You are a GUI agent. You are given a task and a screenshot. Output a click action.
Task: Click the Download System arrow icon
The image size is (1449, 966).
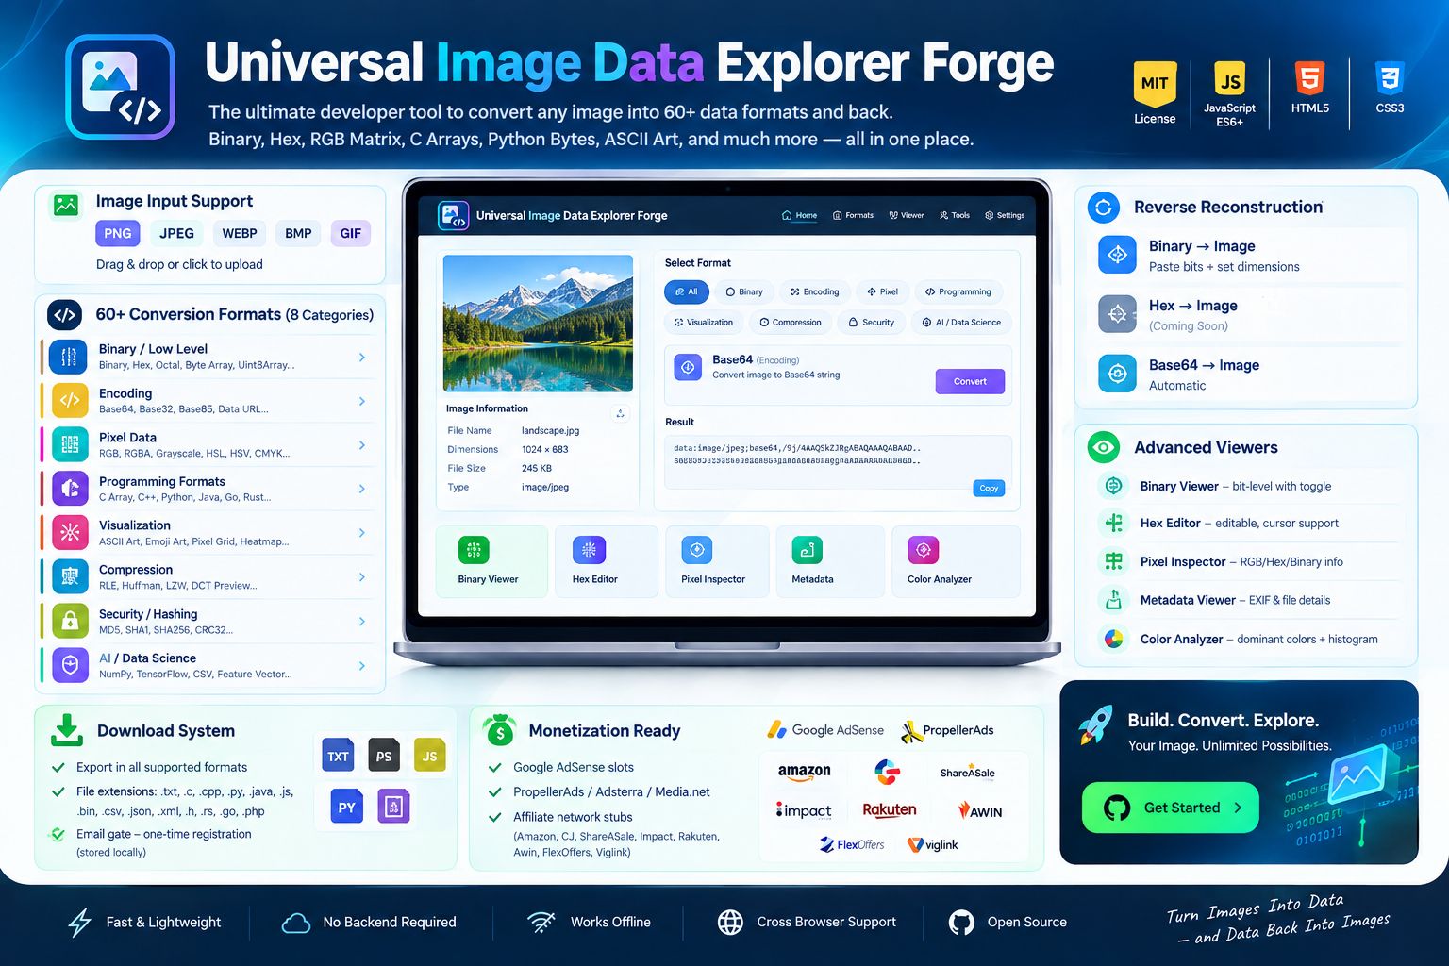pos(66,730)
